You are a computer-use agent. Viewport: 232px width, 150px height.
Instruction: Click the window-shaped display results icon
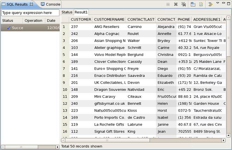coord(193,5)
